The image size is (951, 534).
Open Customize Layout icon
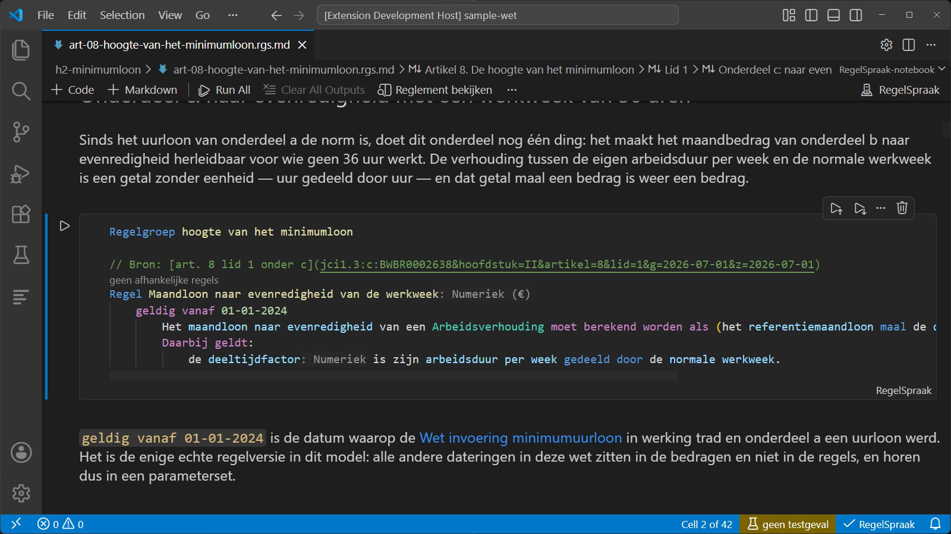tap(789, 15)
